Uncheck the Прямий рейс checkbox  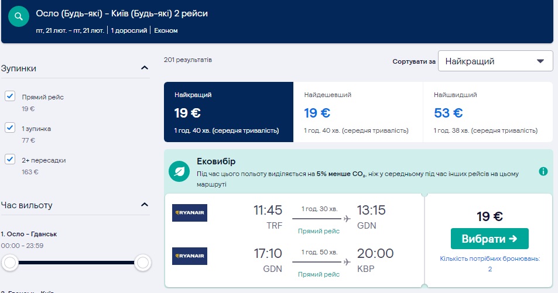point(10,96)
